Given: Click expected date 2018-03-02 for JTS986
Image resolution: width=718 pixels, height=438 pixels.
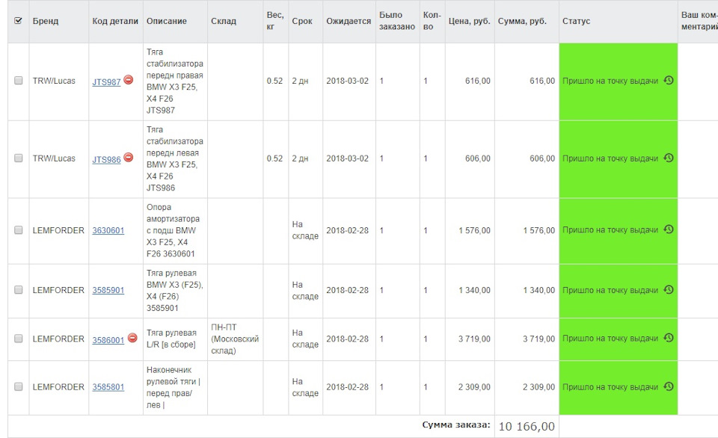Looking at the screenshot, I should coord(347,158).
